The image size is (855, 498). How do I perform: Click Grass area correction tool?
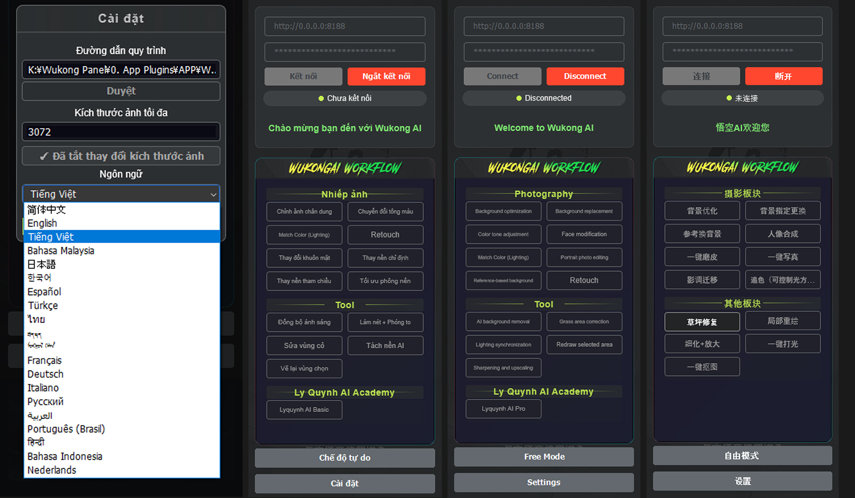584,322
